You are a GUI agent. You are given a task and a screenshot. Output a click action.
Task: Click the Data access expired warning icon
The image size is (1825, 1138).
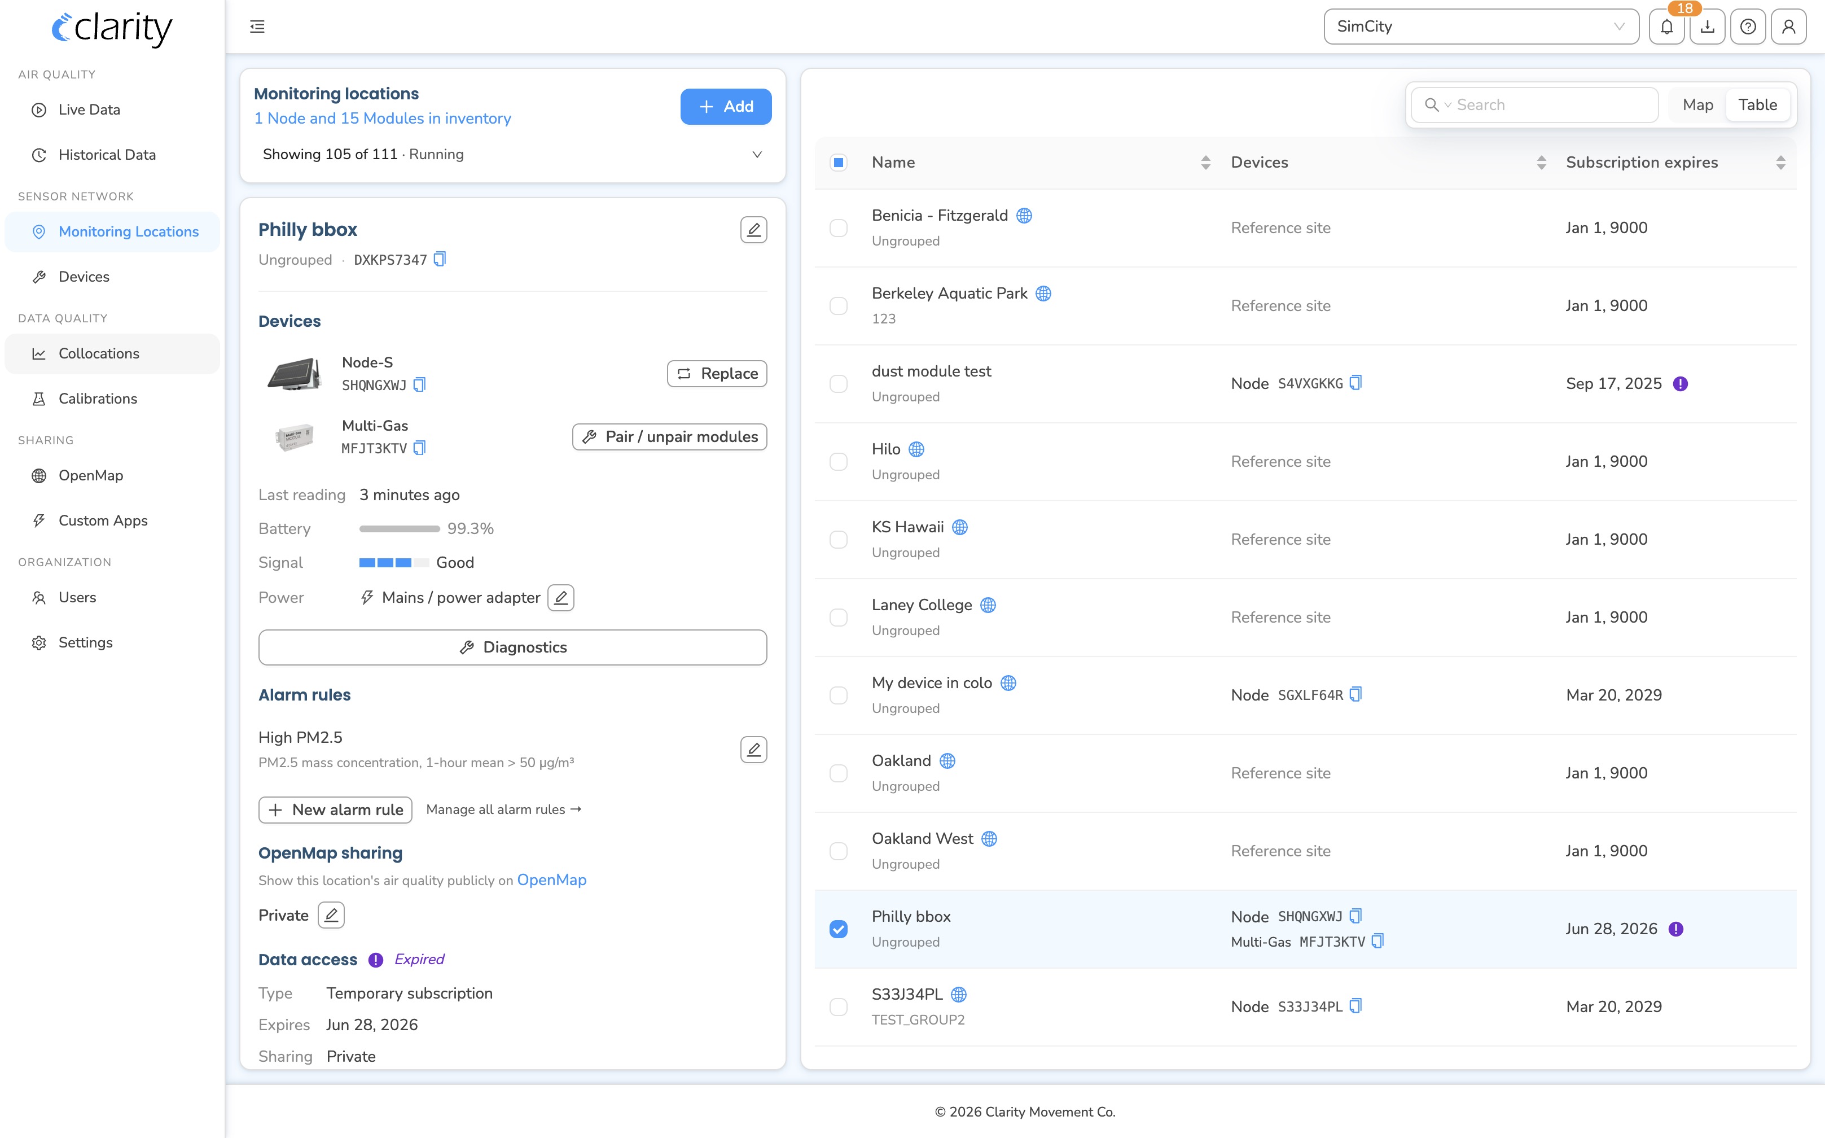point(375,960)
